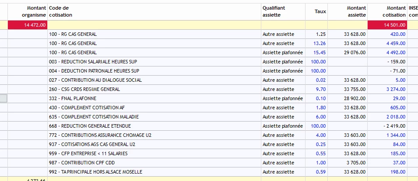Select '772 - CONTRIBUTIONS ASSURANCE CHOMAGE U2' code
Screen dimensions: 418x181
[x=100, y=135]
